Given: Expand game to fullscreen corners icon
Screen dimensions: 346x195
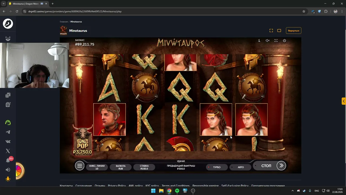Looking at the screenshot, I should point(271,31).
